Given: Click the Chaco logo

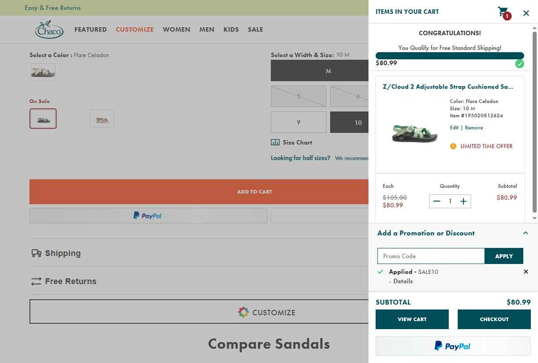Looking at the screenshot, I should [x=49, y=29].
